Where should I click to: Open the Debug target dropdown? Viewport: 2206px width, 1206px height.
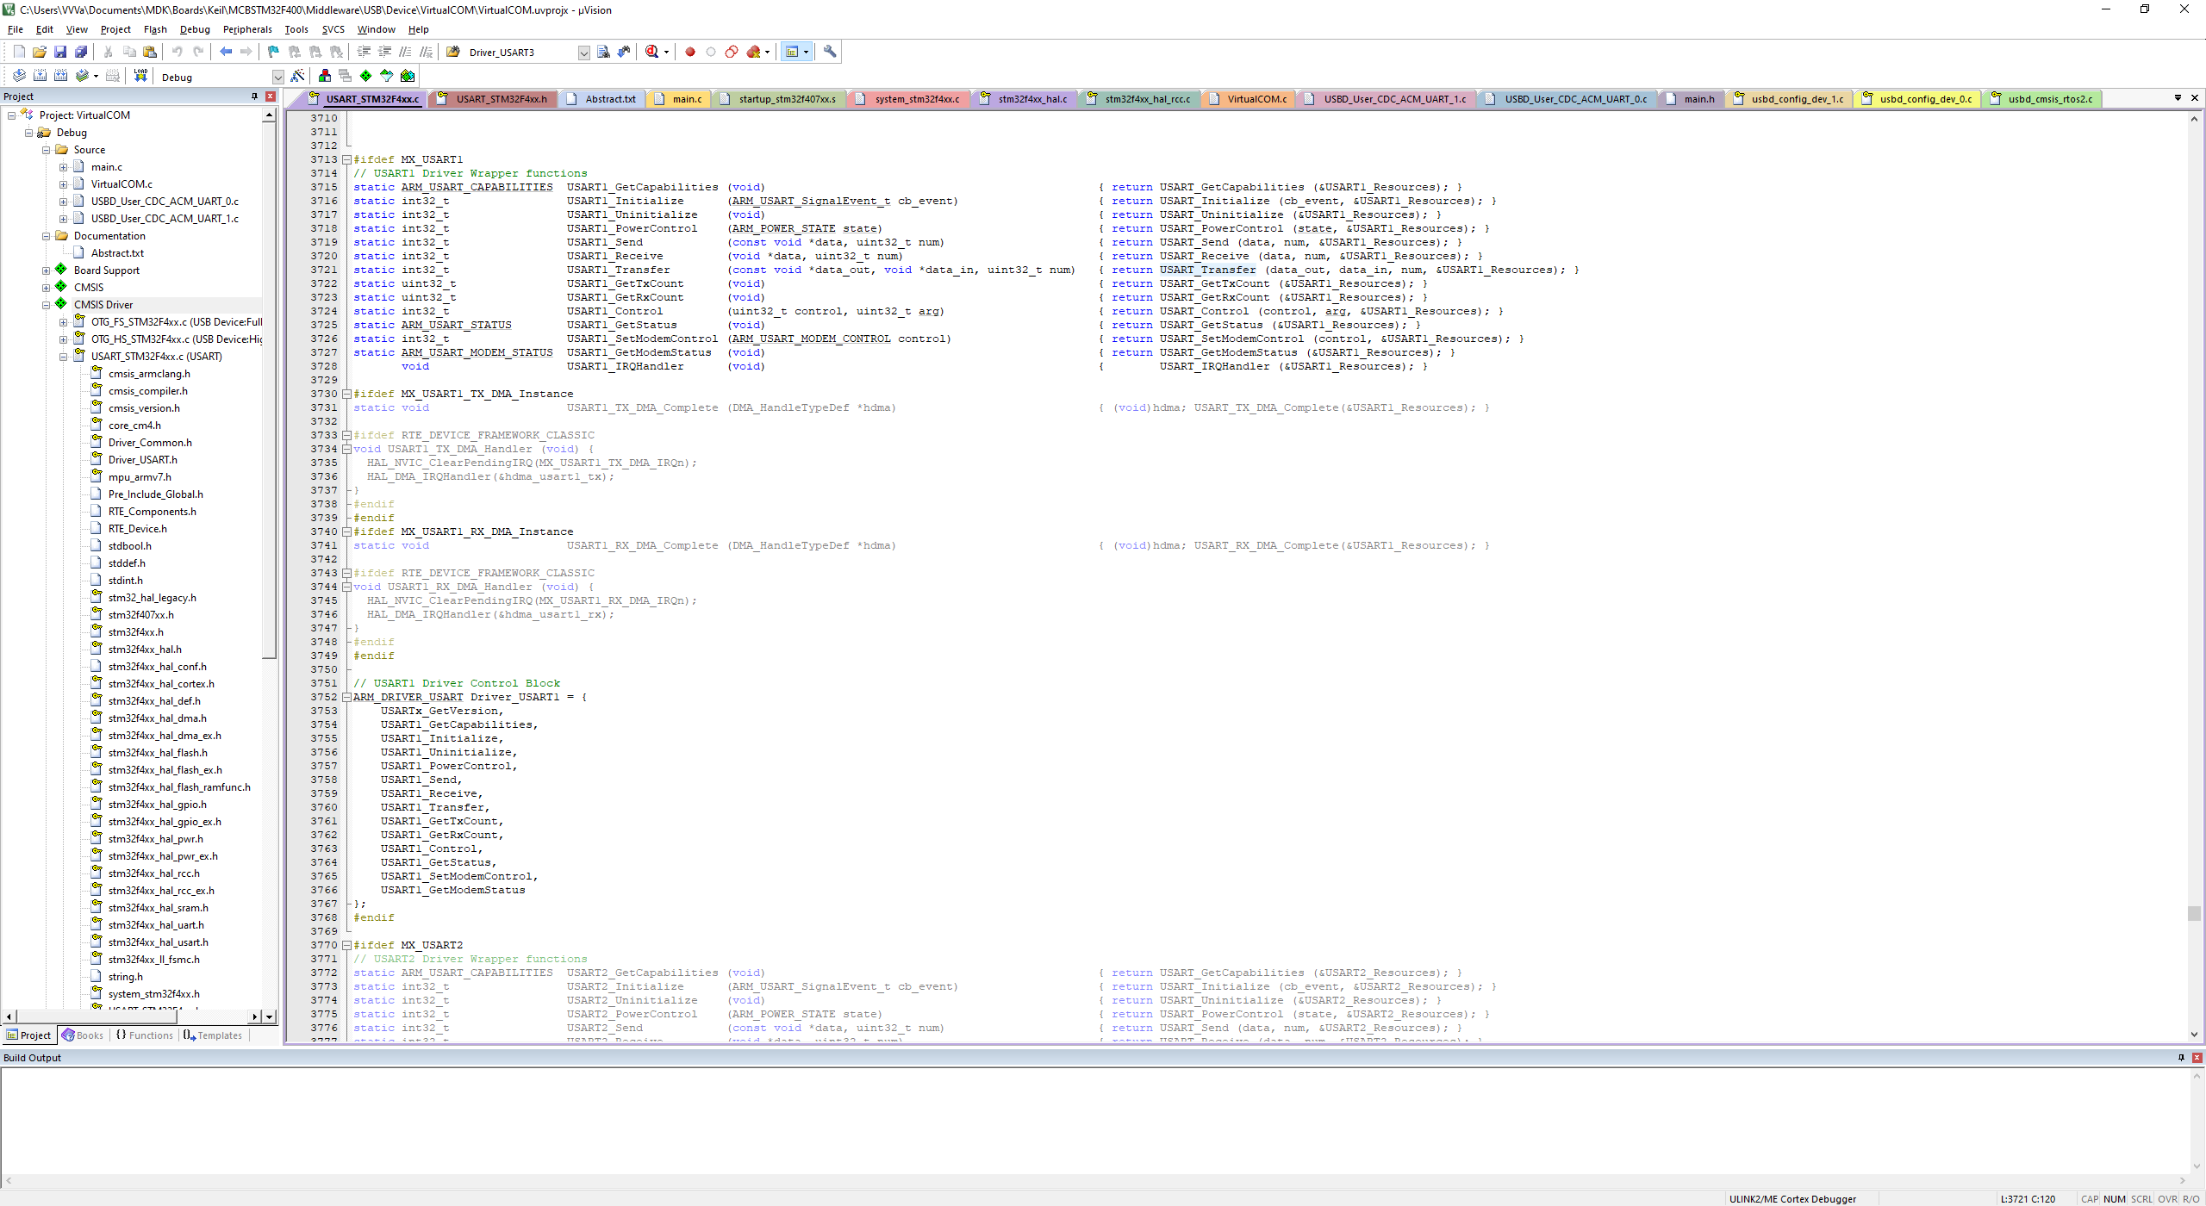point(277,77)
